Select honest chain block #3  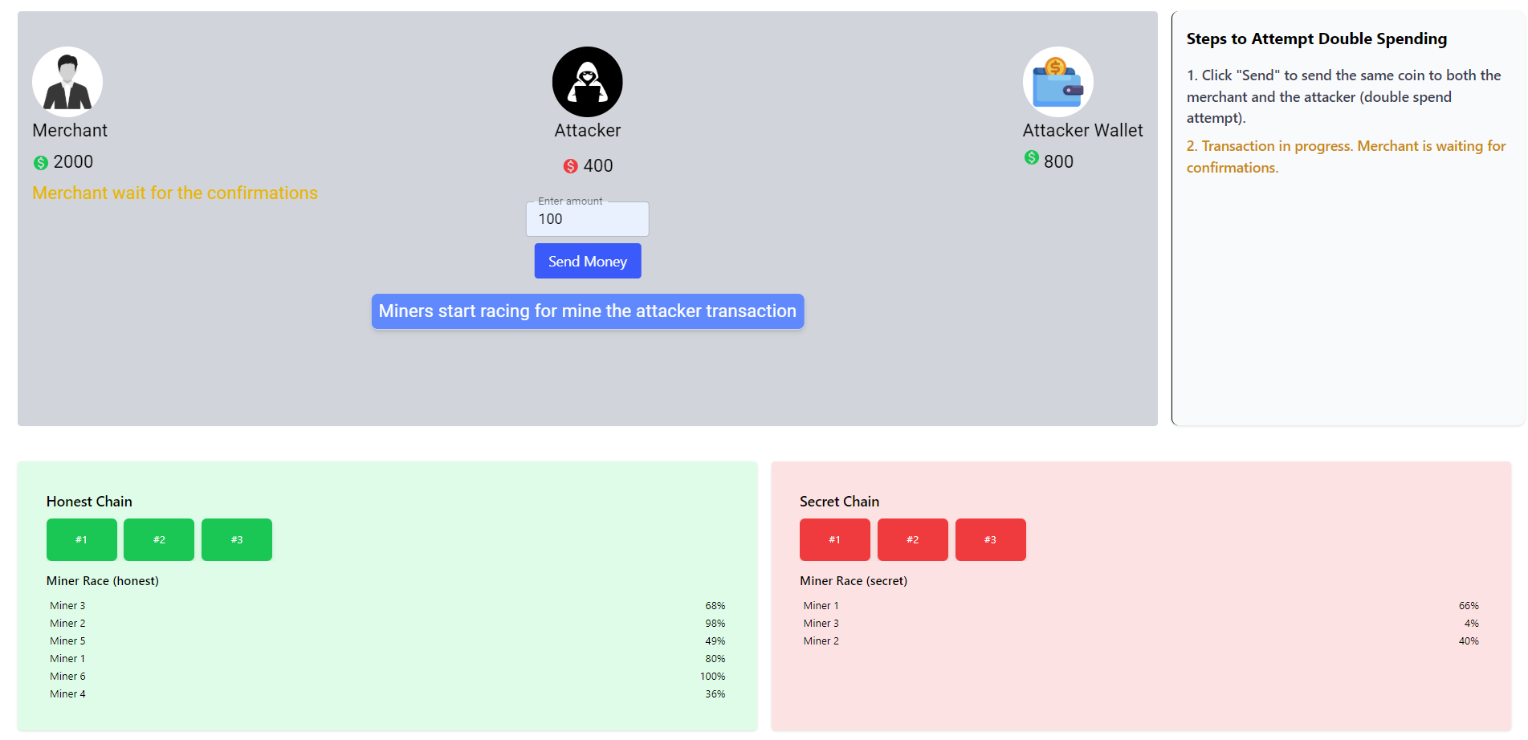(x=237, y=539)
